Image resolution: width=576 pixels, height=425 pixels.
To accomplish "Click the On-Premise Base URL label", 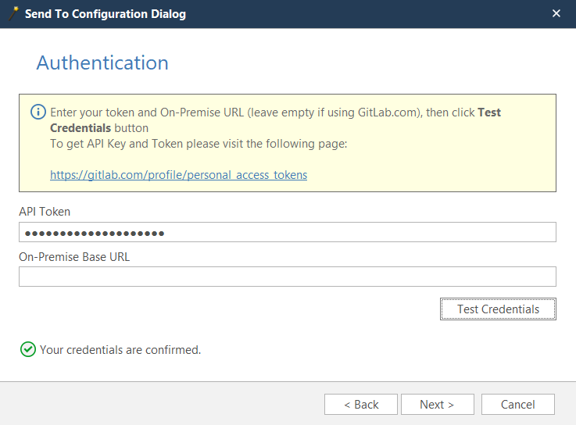I will (74, 256).
